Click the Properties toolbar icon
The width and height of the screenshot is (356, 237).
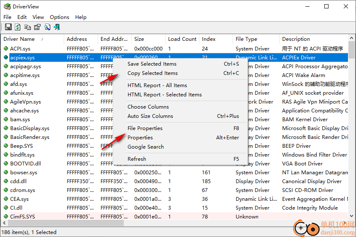(x=37, y=27)
